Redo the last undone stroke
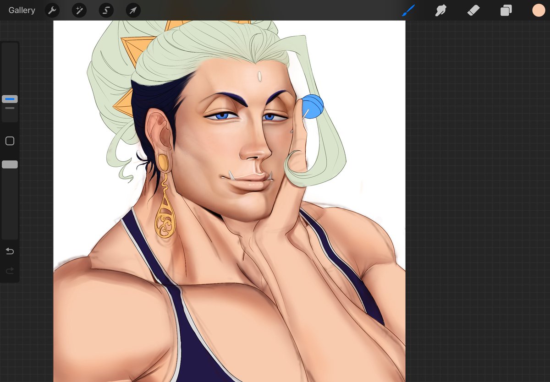Image resolution: width=550 pixels, height=382 pixels. [x=10, y=271]
